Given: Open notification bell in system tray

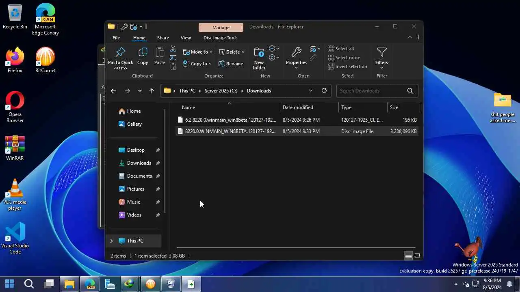Looking at the screenshot, I should tap(509, 284).
